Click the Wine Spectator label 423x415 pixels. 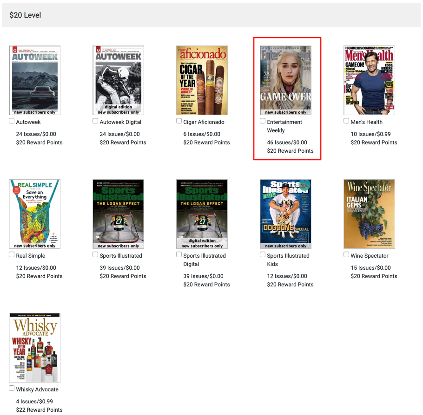[370, 256]
